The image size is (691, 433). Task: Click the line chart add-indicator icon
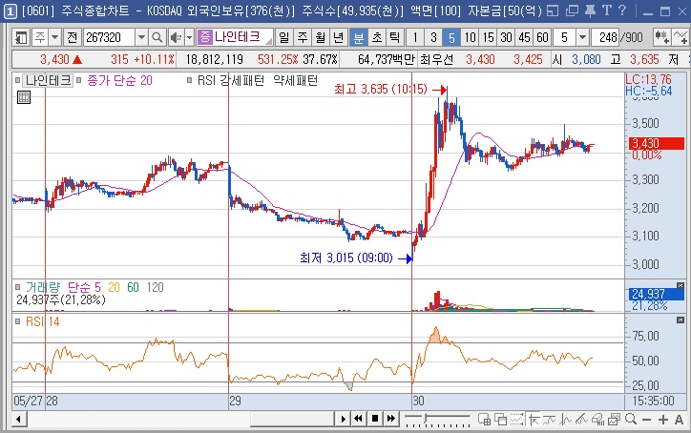click(x=681, y=37)
